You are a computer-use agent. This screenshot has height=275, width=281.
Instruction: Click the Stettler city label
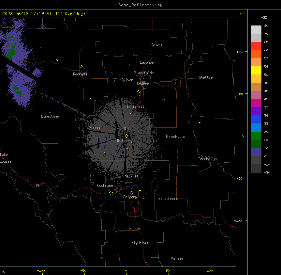[x=207, y=77]
